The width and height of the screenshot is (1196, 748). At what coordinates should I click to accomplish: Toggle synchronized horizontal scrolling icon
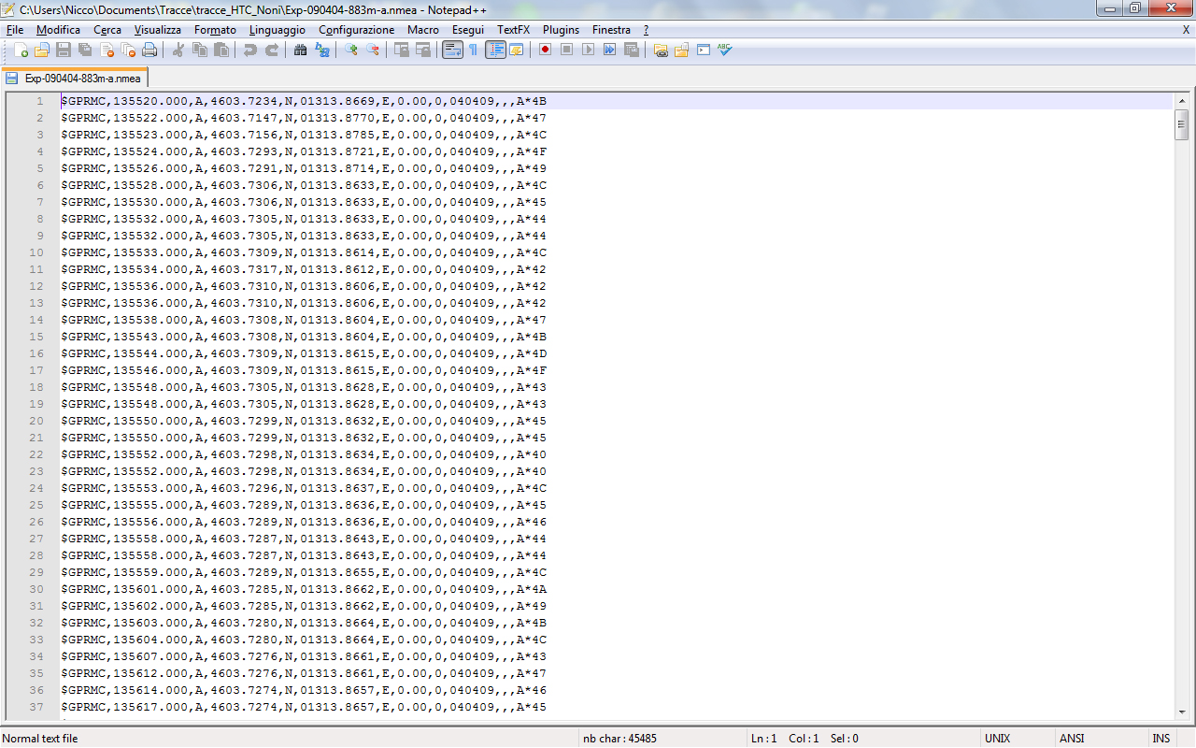coord(422,50)
